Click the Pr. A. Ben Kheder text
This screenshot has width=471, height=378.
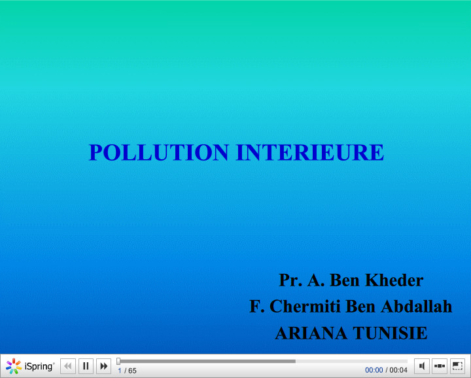[x=351, y=280]
